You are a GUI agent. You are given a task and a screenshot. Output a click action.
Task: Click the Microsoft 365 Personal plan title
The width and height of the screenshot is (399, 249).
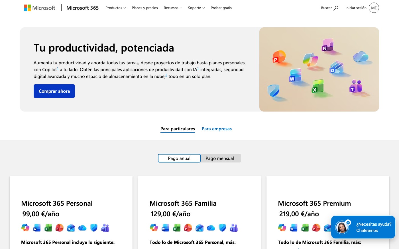pos(57,203)
